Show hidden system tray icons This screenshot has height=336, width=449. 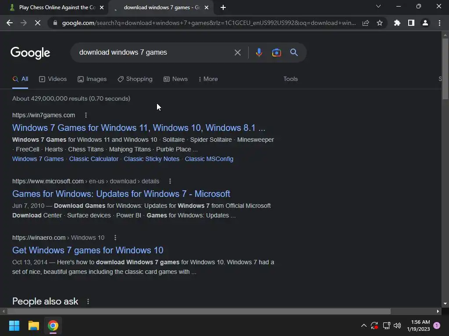(363, 325)
